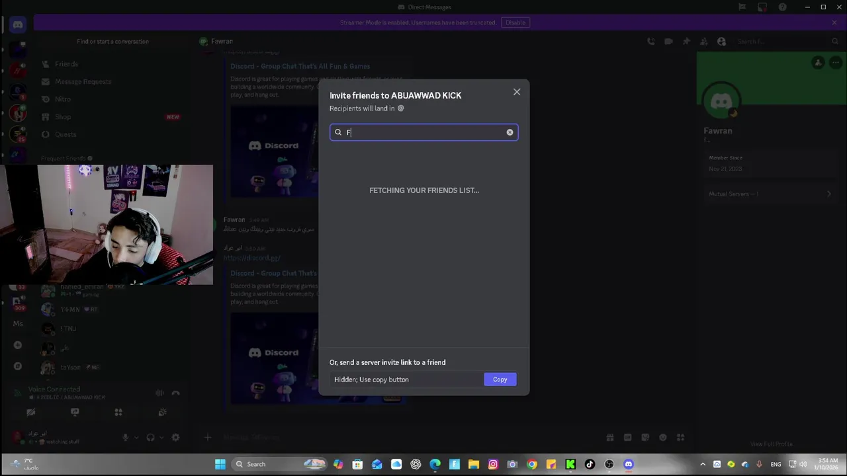Open the Friends tab
The image size is (847, 476).
coord(66,64)
